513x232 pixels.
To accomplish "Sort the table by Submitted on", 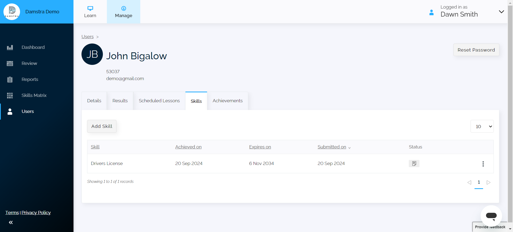I will point(332,147).
